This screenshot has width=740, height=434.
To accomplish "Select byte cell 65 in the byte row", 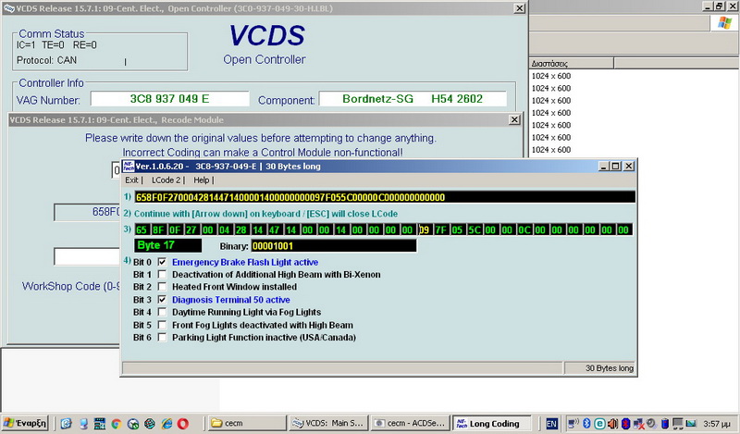I will point(142,230).
